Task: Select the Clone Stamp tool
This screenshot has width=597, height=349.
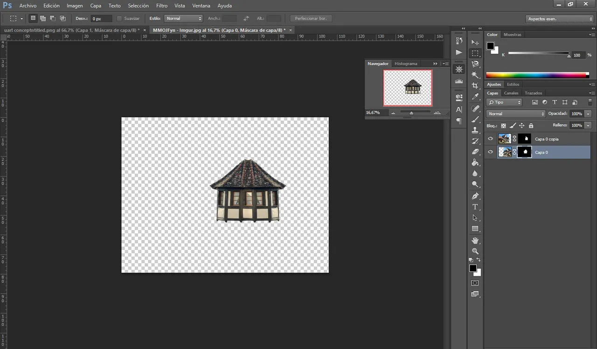Action: [x=475, y=130]
